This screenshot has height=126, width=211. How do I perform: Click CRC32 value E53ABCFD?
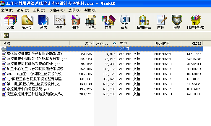click(194, 79)
